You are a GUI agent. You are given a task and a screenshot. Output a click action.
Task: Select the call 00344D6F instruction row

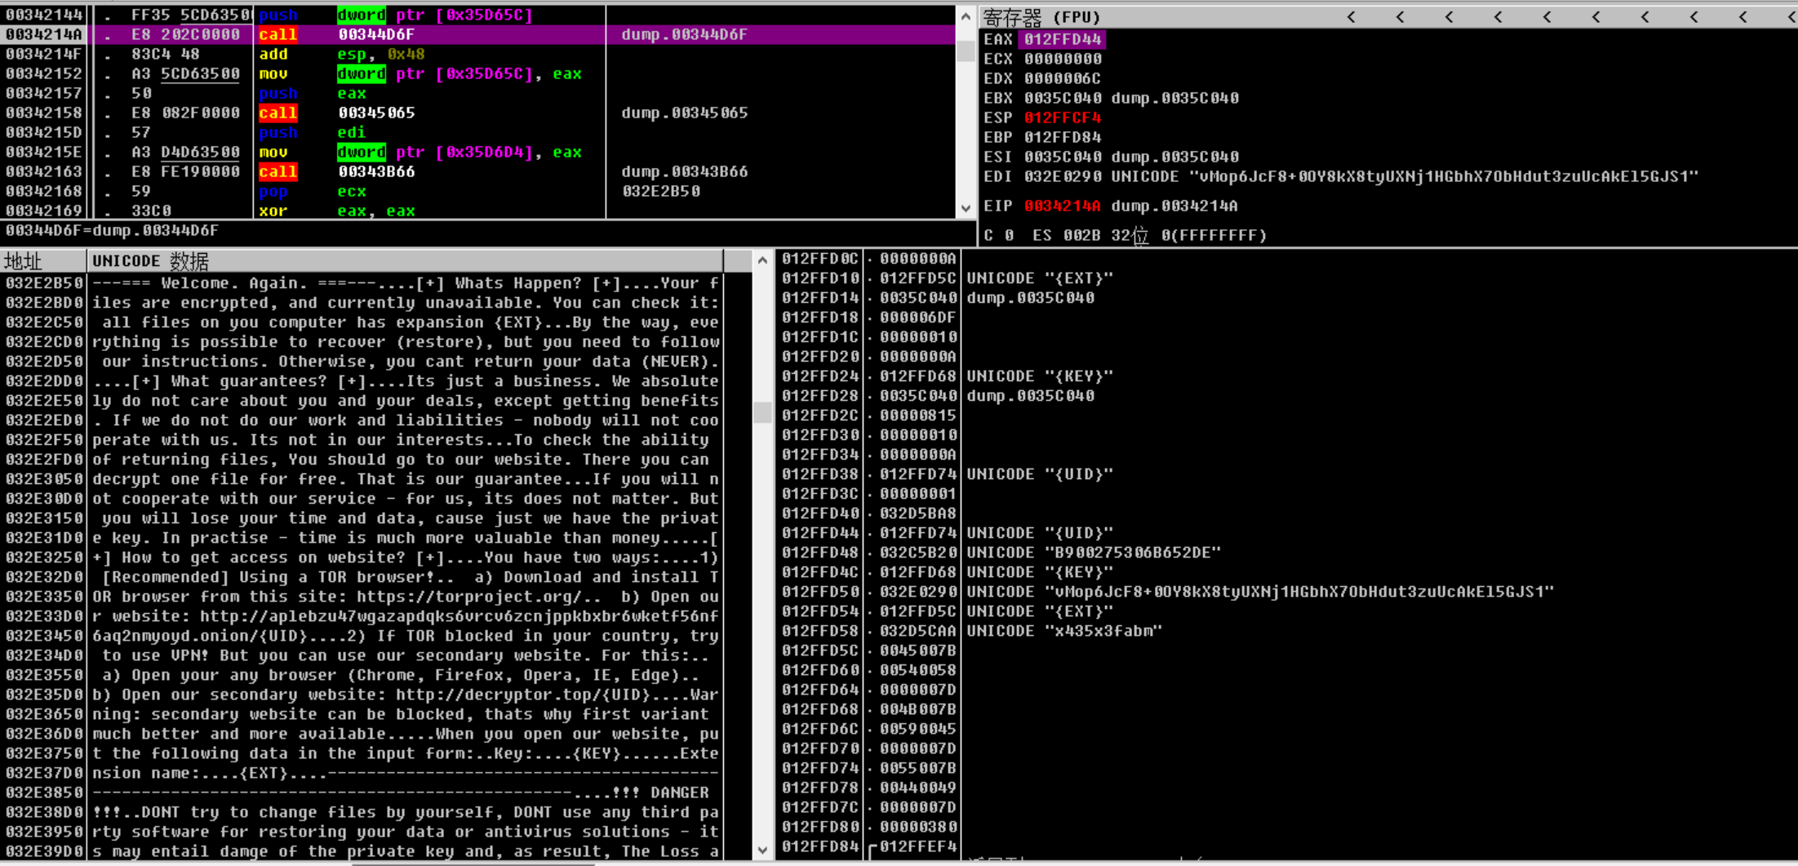tap(478, 34)
